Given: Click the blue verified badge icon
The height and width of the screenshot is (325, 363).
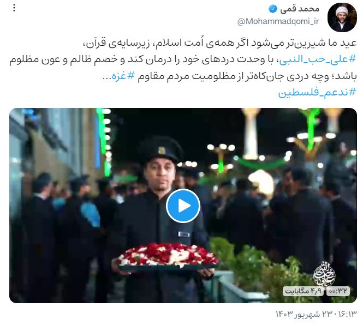Looking at the screenshot, I should [x=273, y=9].
